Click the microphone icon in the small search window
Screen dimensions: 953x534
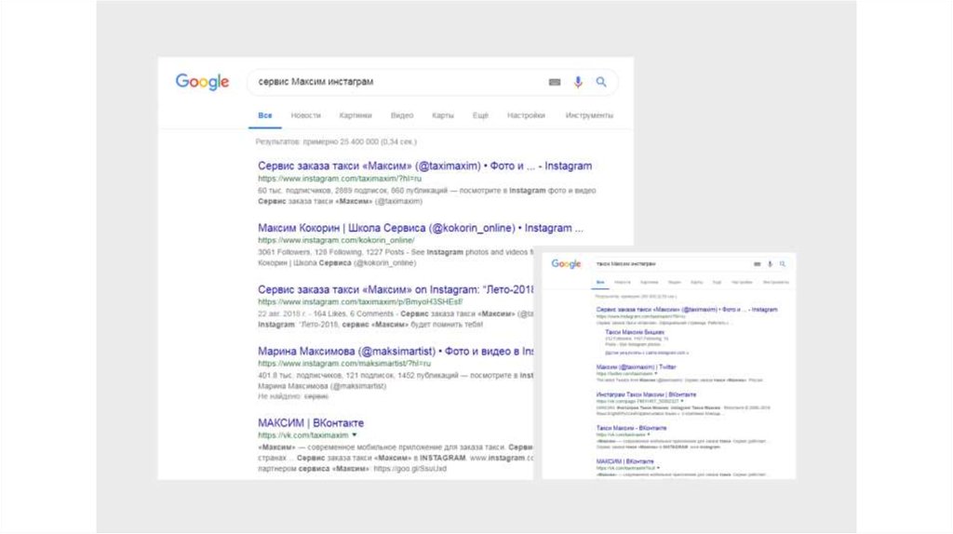coord(770,264)
